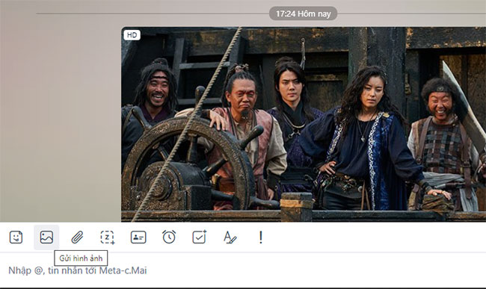Mark the message as priority with exclamation icon

coord(261,237)
